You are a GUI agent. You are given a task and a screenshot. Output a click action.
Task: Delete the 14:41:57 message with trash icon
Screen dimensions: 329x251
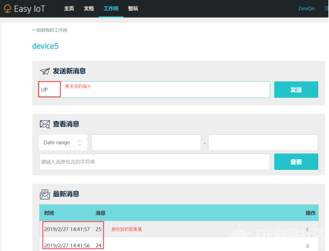(308, 230)
